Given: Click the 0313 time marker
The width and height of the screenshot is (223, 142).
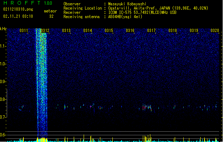Looking at the screenshot, I should coord(66,31).
